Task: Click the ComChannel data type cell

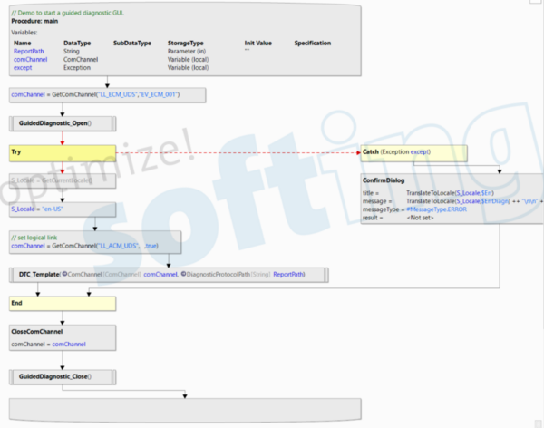Action: [x=81, y=59]
